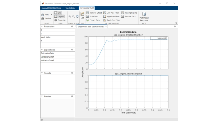This screenshot has width=218, height=123.
Task: Select the Experiment Plot tab
Action: (x=87, y=8)
